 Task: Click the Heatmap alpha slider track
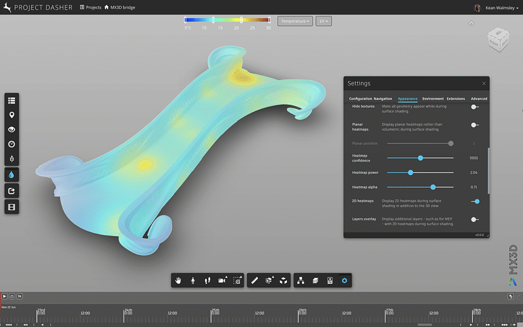420,187
